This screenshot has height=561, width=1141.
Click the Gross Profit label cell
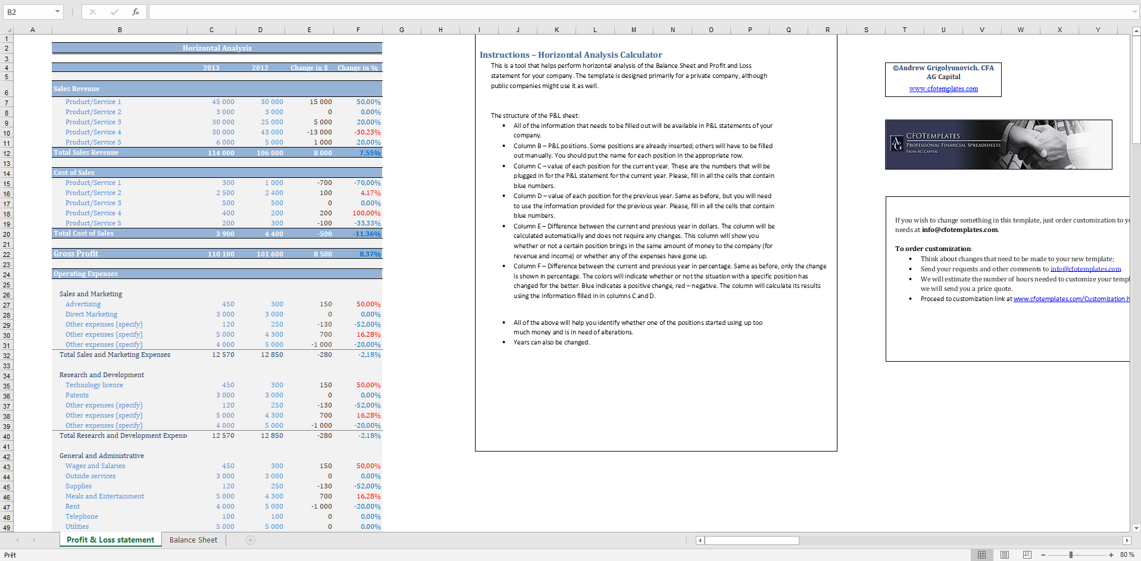(x=119, y=253)
